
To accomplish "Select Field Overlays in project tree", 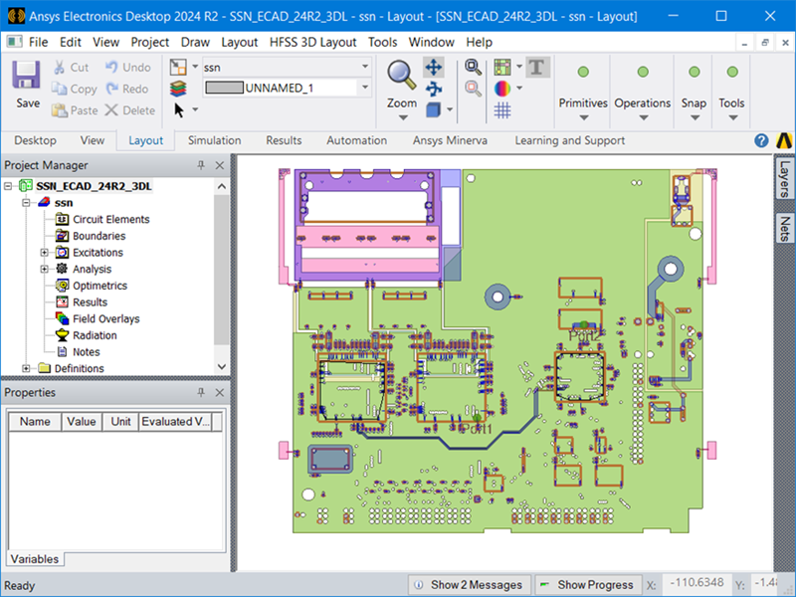I will (105, 318).
